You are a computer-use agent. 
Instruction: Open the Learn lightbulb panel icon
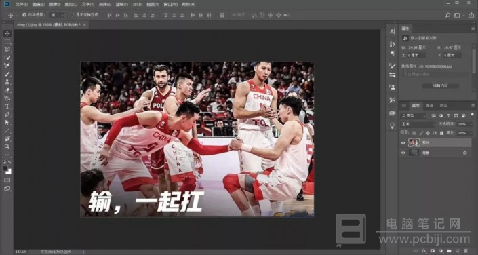(x=392, y=125)
